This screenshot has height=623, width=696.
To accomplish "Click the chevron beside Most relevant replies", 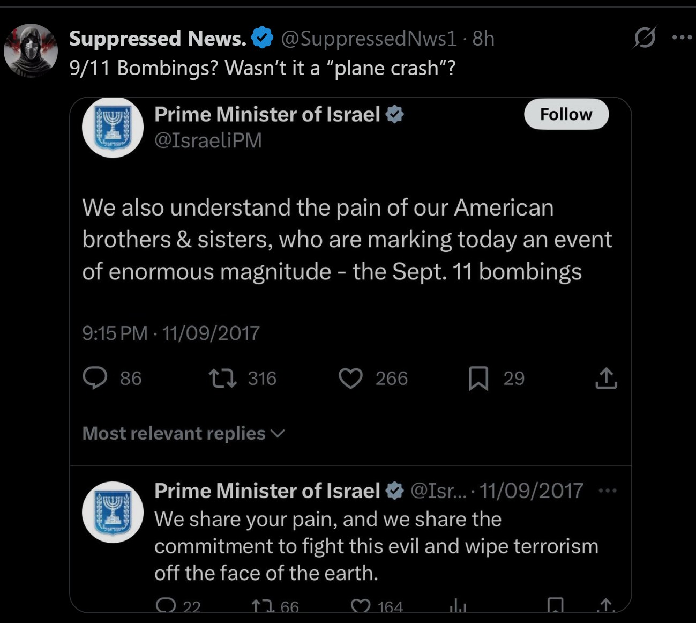I will click(278, 433).
